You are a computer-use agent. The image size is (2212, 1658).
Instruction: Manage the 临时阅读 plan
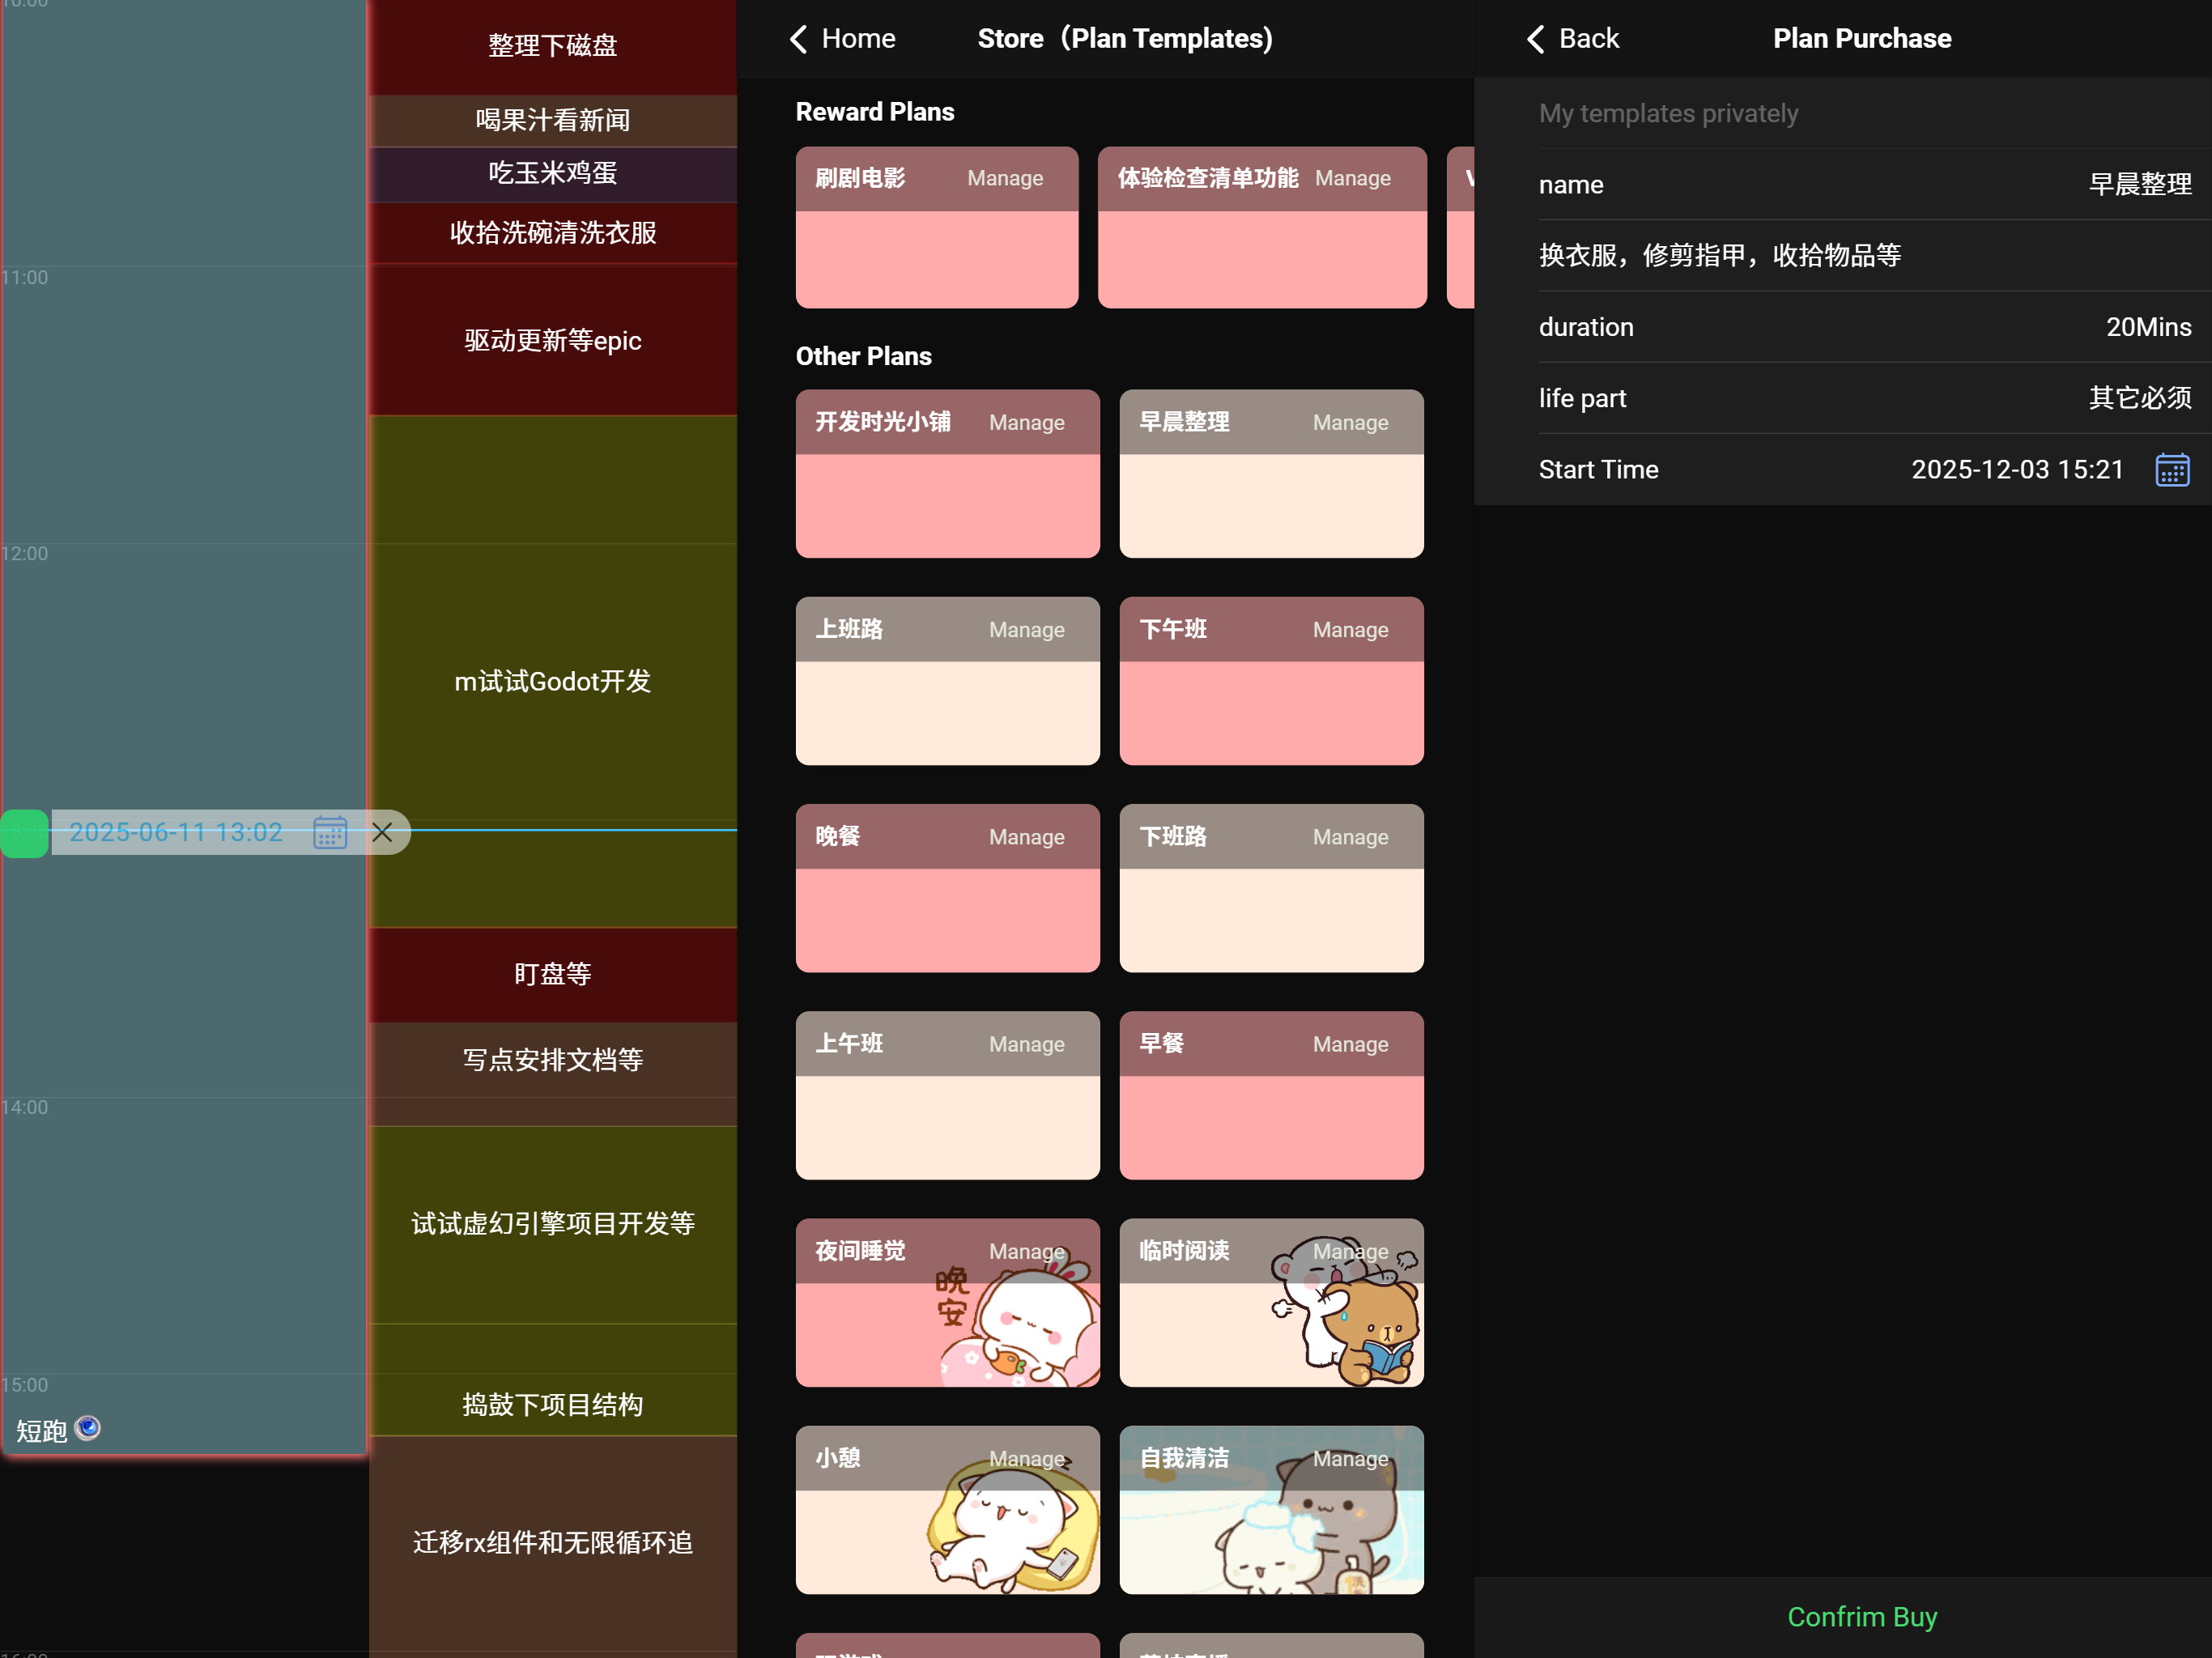tap(1351, 1251)
